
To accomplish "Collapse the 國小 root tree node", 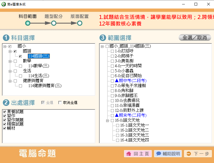I will tap(5, 46).
